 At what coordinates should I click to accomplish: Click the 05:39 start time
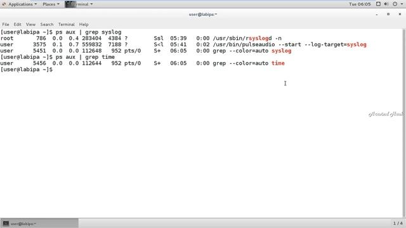(x=178, y=38)
